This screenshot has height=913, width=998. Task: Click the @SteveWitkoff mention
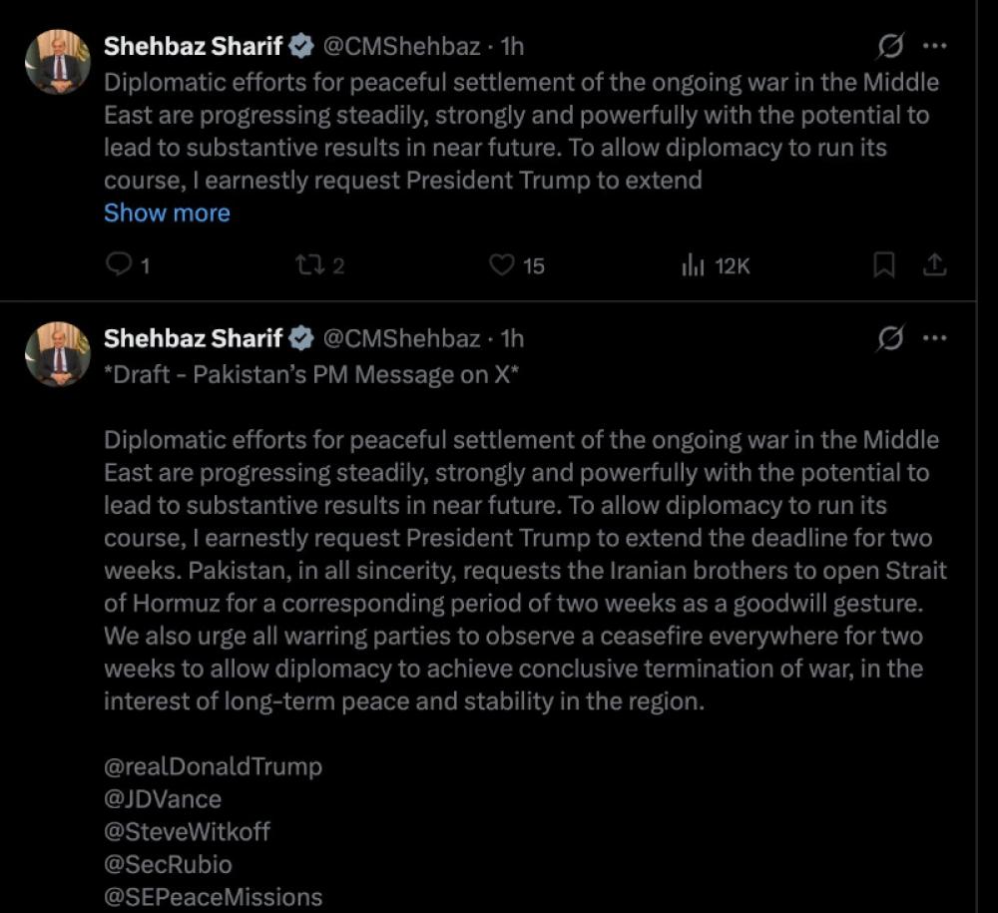186,830
